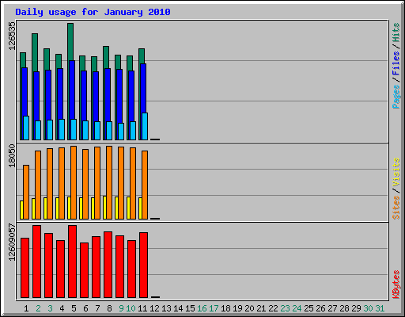This screenshot has height=317, width=405.
Task: Select the blue Files bar for day 1
Action: point(25,92)
